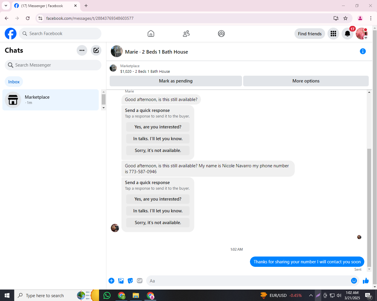Start a new message with compose icon
The image size is (377, 301).
96,50
